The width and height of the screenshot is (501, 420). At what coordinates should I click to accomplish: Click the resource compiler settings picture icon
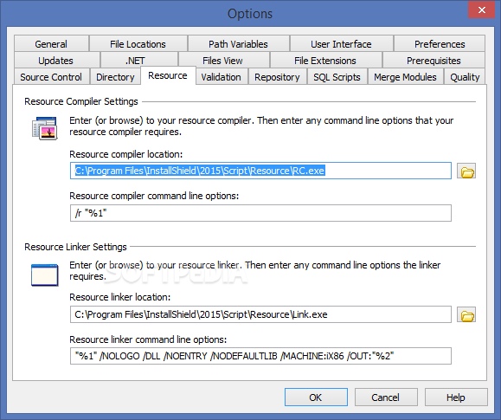click(45, 128)
